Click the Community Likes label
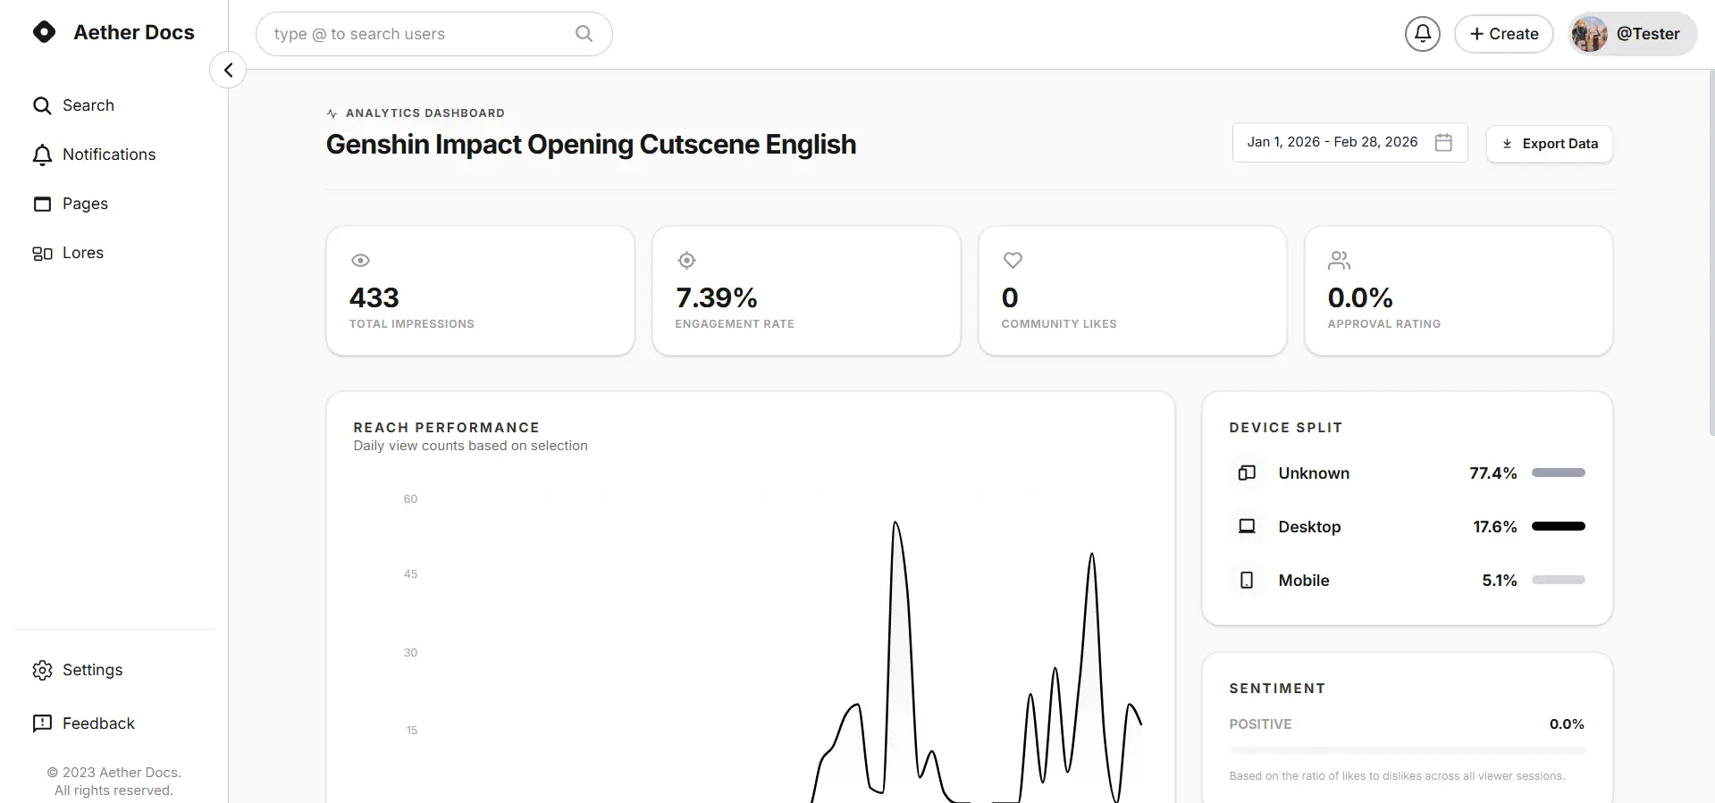The width and height of the screenshot is (1715, 803). point(1059,324)
